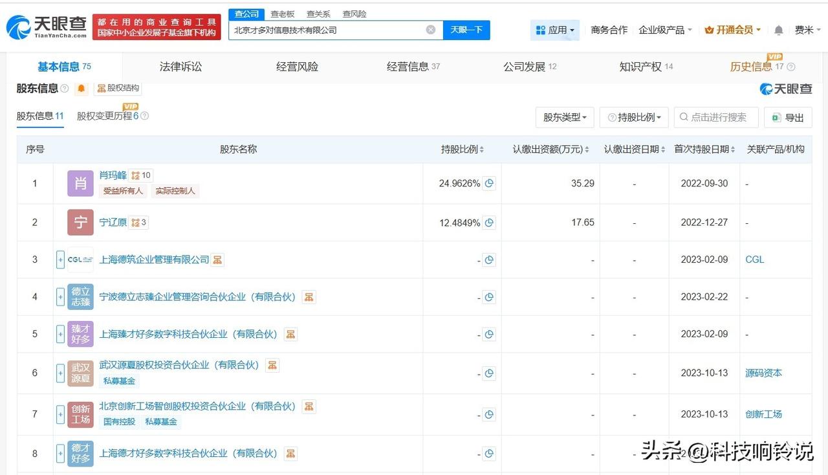This screenshot has width=828, height=475.
Task: Select the 查风险 search tab
Action: click(354, 14)
